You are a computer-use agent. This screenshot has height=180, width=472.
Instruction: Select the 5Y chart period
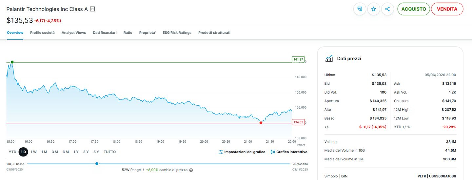pos(96,152)
